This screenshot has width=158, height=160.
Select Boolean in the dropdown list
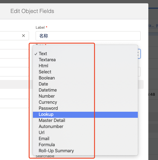tap(85, 78)
